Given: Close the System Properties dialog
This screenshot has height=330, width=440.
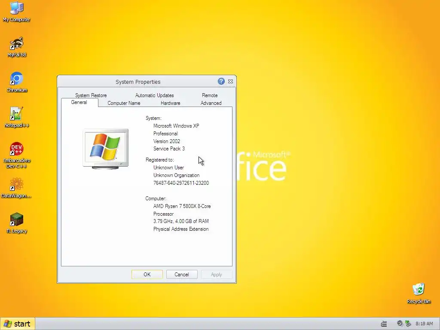Looking at the screenshot, I should click(x=230, y=81).
